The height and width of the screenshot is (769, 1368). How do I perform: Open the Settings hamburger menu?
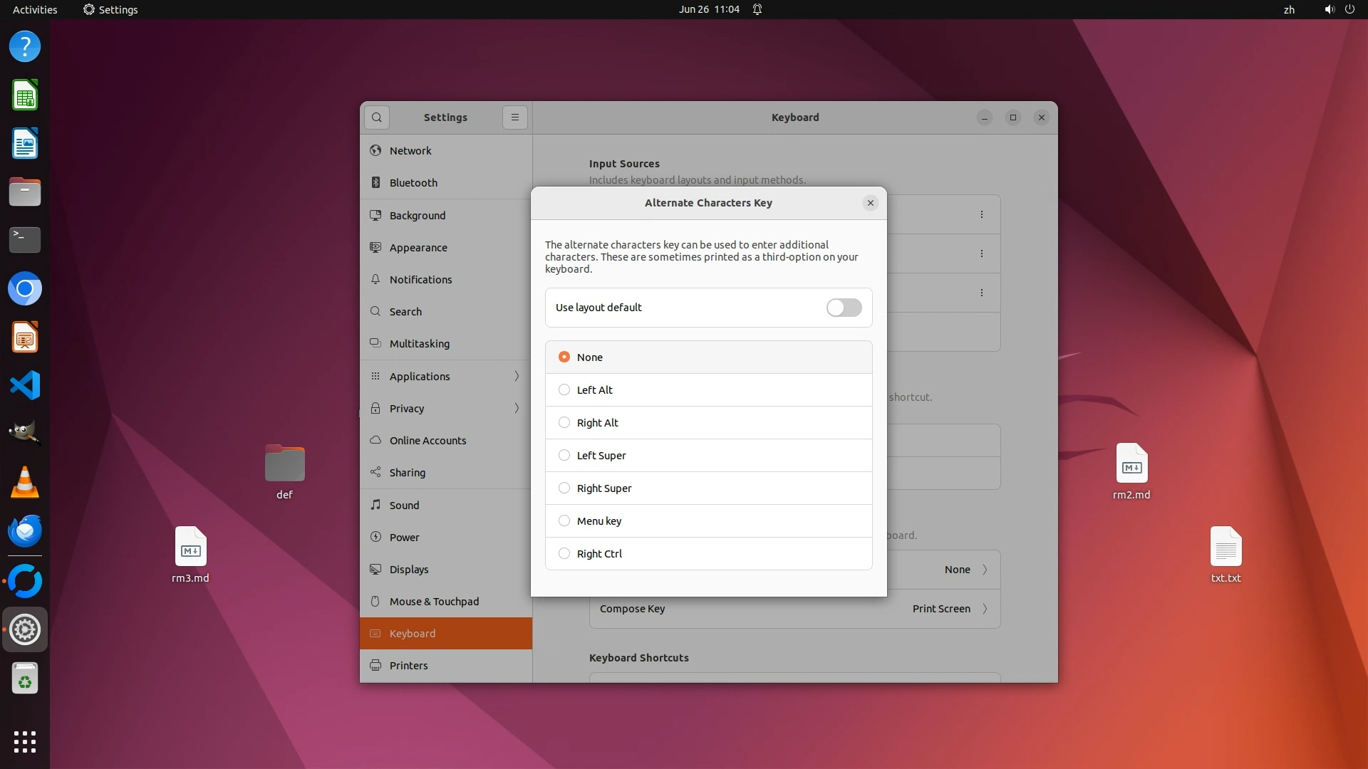point(514,117)
